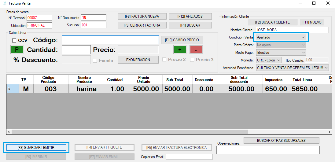Click the Factura Venta window icon
335x162 pixels.
[5, 3]
